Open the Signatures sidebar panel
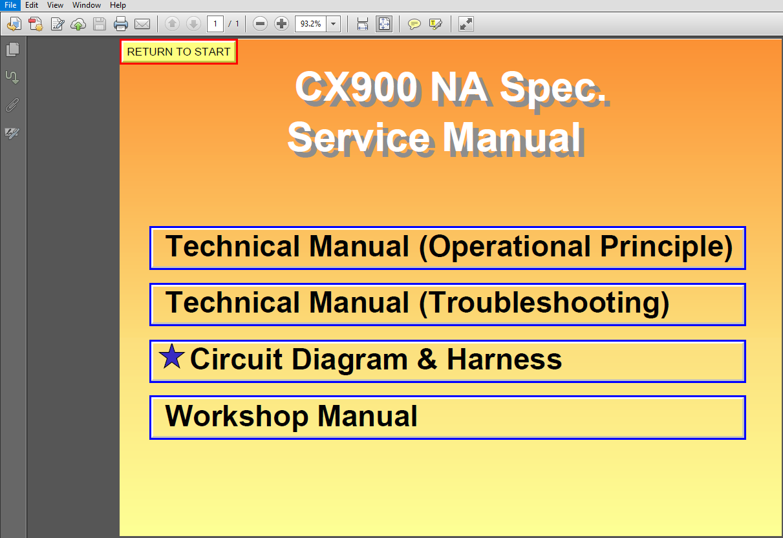Viewport: 783px width, 538px height. 12,133
